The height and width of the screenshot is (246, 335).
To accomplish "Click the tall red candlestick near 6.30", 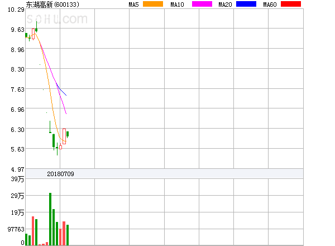I will click(x=64, y=136).
